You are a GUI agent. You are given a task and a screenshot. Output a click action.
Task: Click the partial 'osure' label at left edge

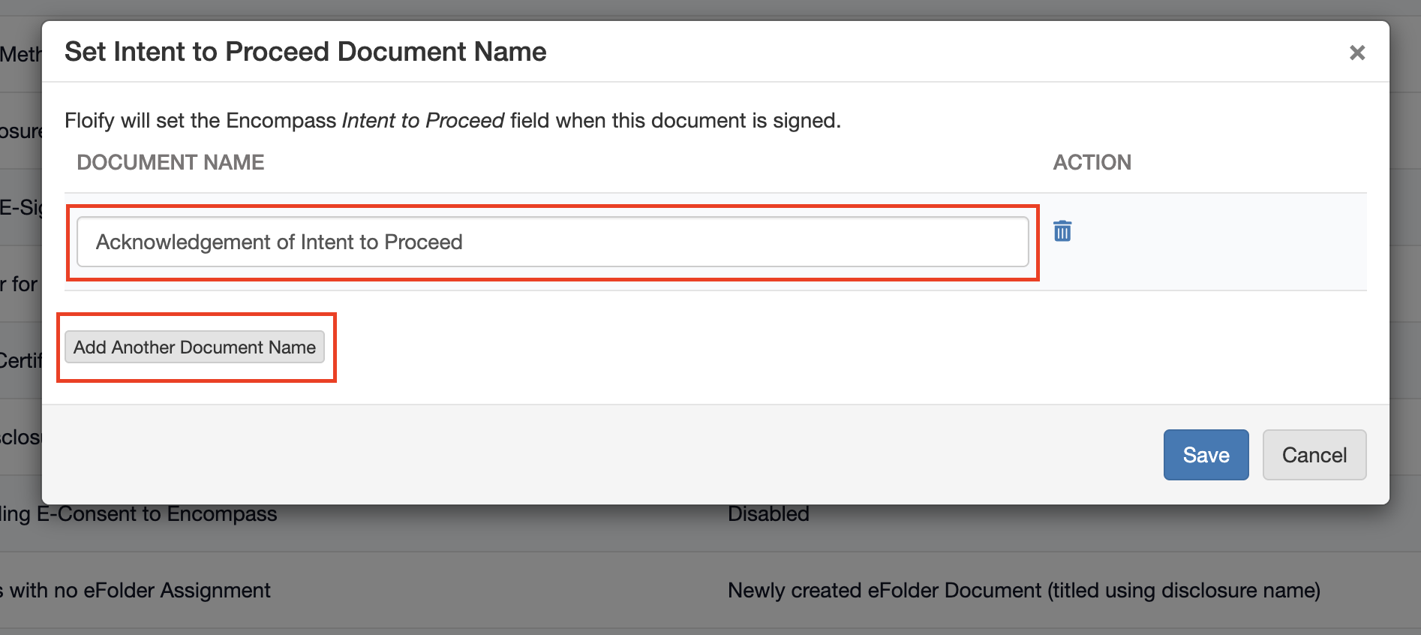click(20, 131)
